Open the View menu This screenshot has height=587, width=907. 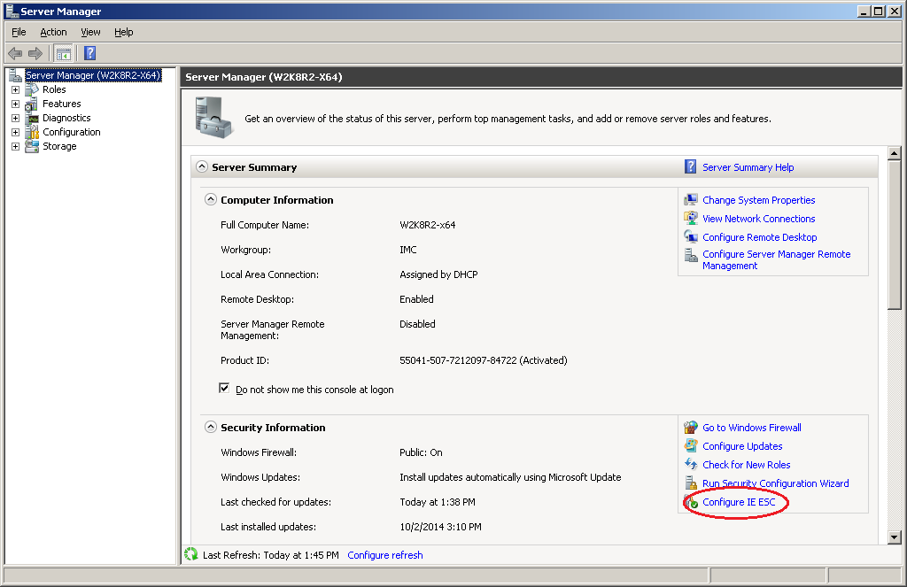coord(90,32)
